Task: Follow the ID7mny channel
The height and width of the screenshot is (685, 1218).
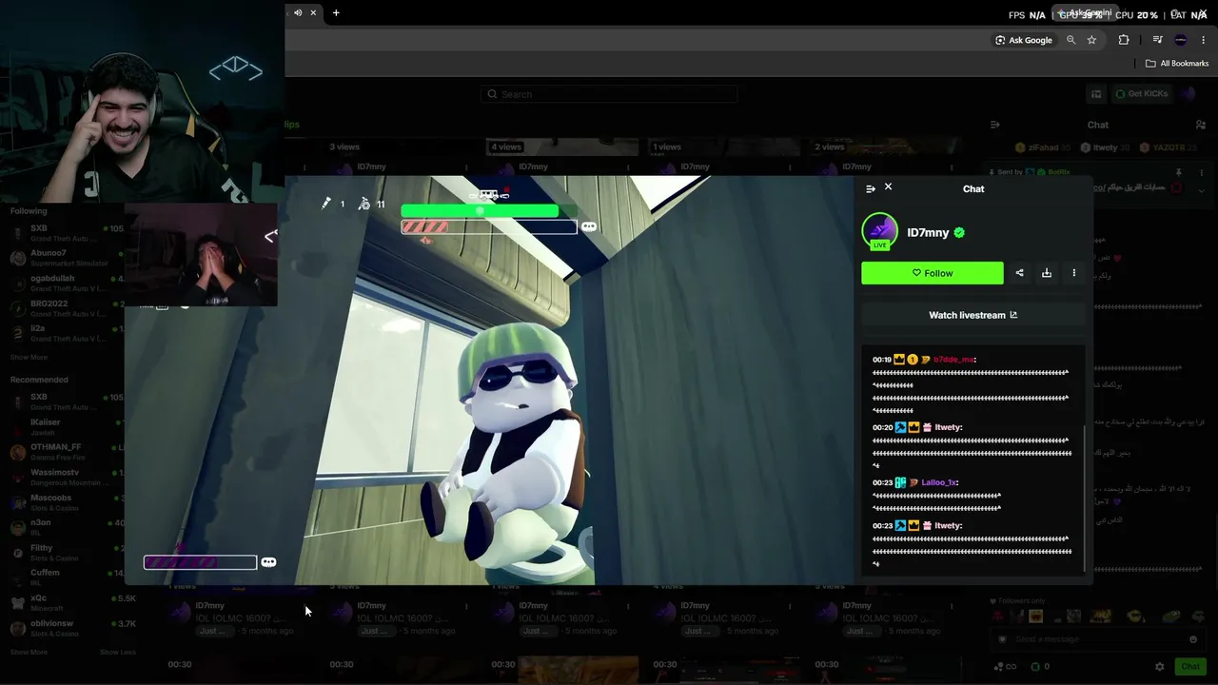Action: point(933,273)
